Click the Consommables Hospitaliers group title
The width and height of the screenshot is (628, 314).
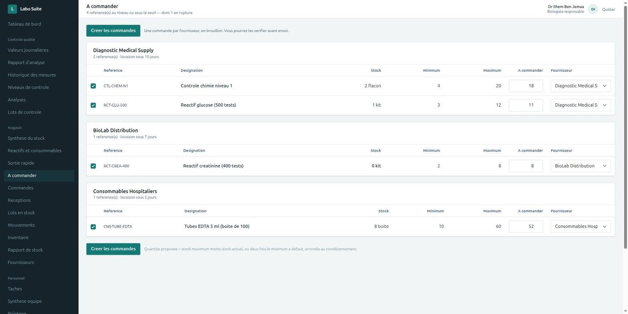(125, 191)
